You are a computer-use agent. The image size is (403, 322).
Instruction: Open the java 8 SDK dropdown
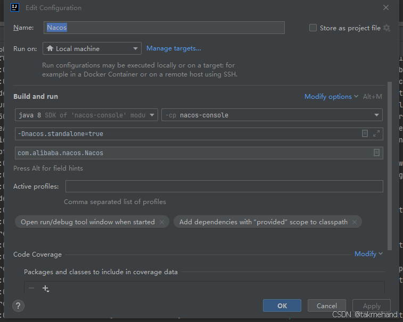pyautogui.click(x=86, y=115)
